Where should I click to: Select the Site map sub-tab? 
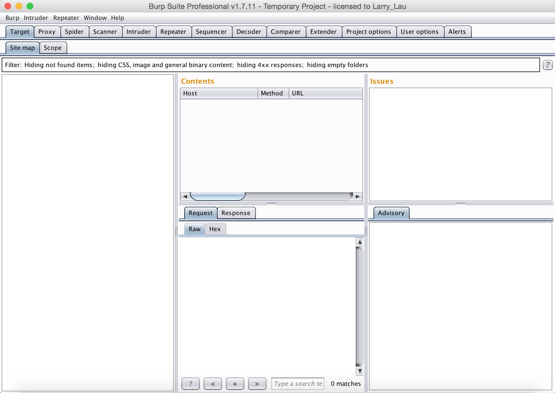coord(22,48)
